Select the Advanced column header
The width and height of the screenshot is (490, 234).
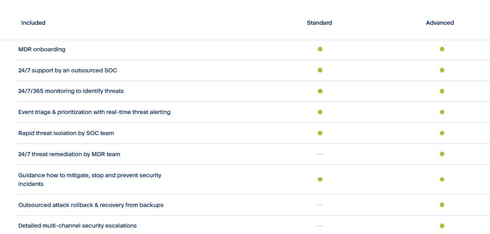tap(440, 23)
